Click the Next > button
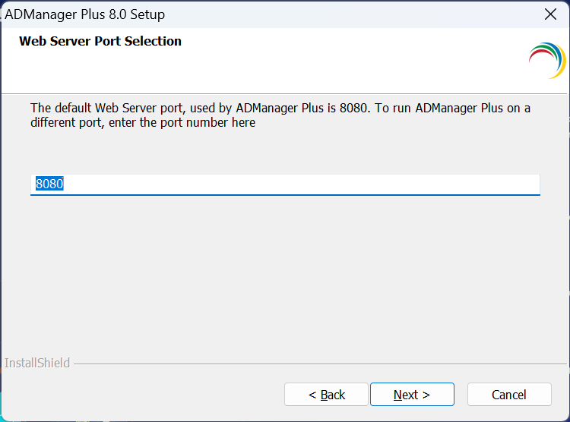 (x=412, y=395)
